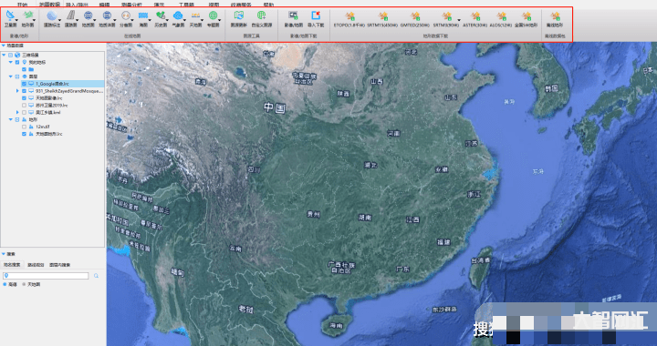Collapse the placemarks tree node
The image size is (657, 346).
pos(10,62)
